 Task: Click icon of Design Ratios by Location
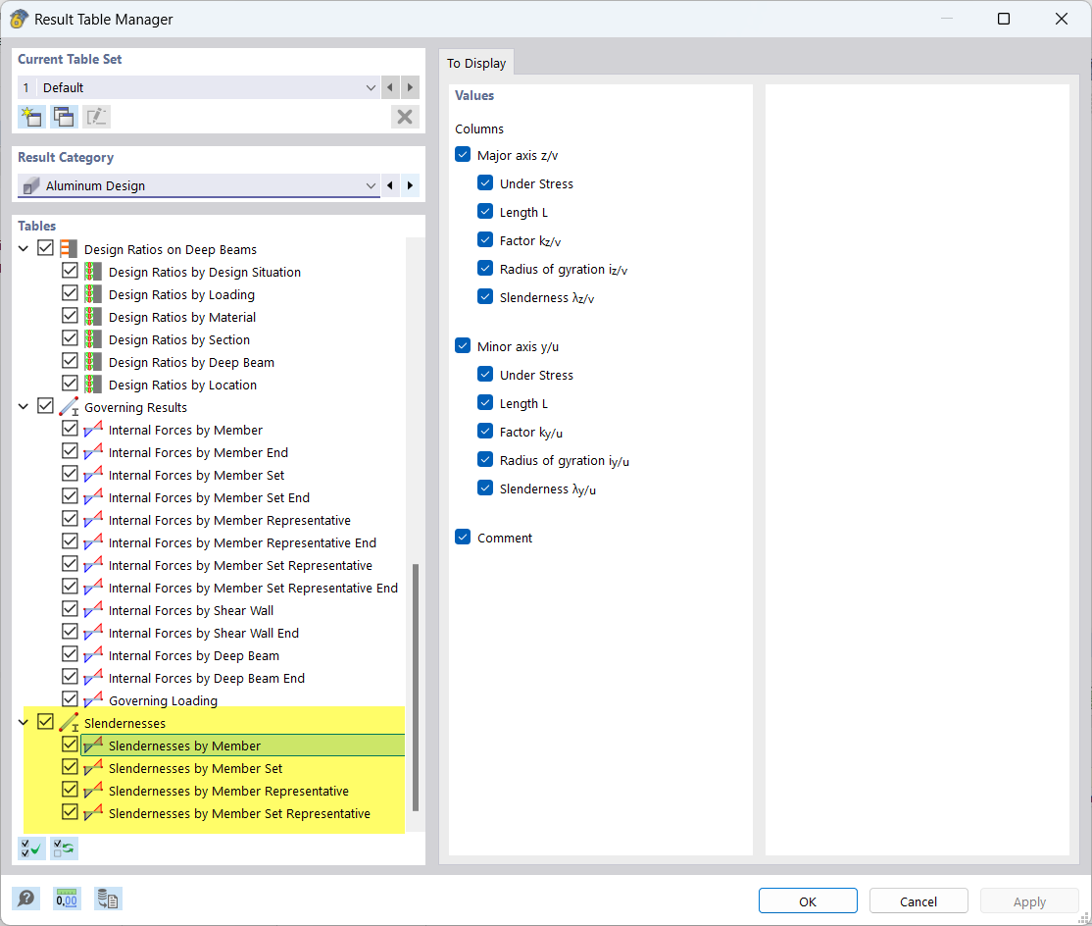point(92,385)
